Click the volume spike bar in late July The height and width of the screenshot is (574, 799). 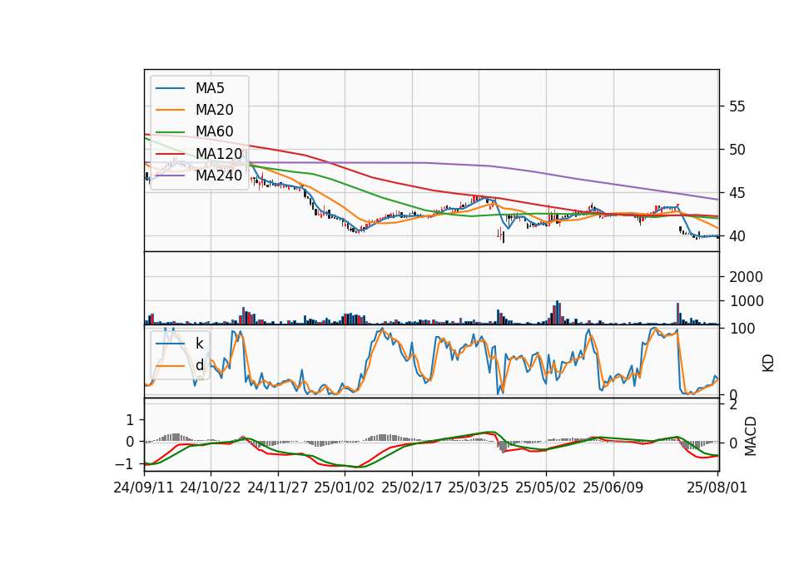click(677, 314)
